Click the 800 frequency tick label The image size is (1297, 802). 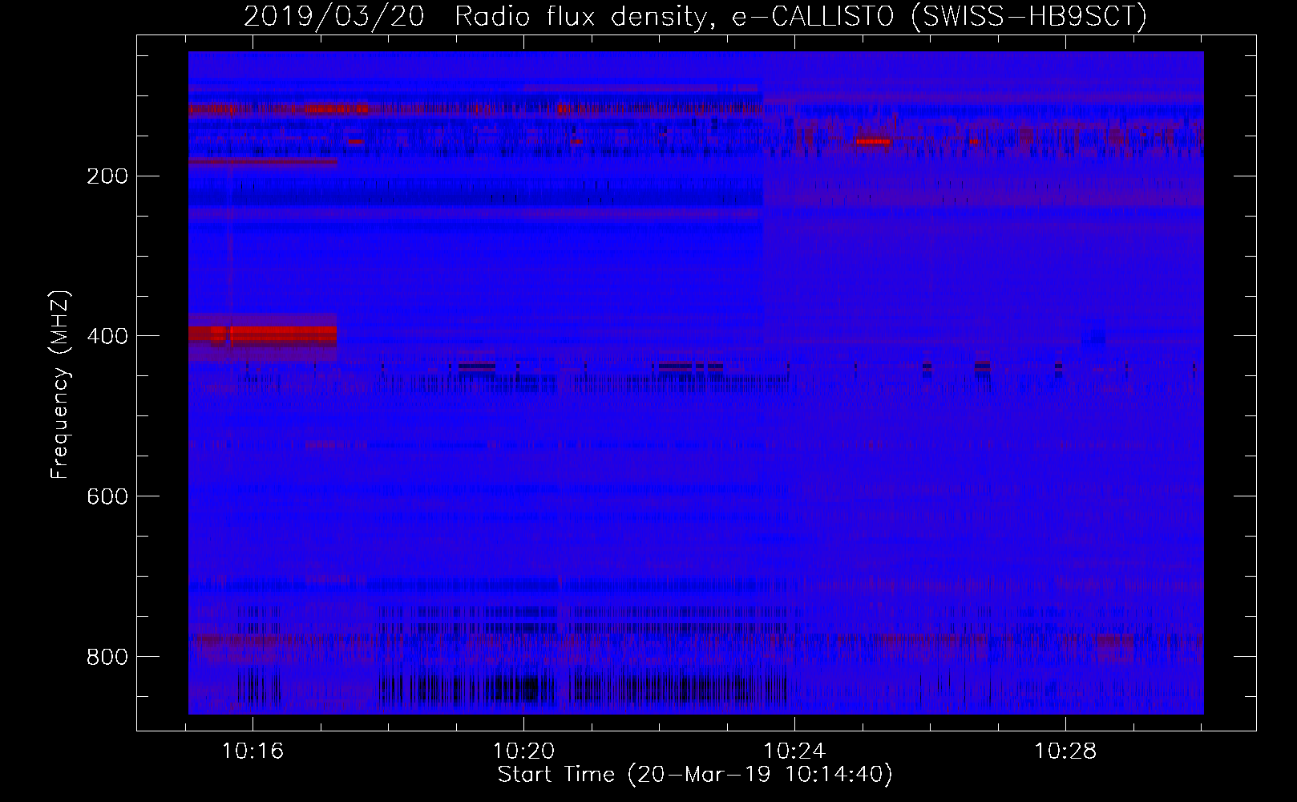[x=107, y=657]
